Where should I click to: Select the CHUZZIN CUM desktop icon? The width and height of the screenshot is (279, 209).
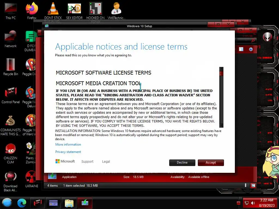(x=11, y=153)
